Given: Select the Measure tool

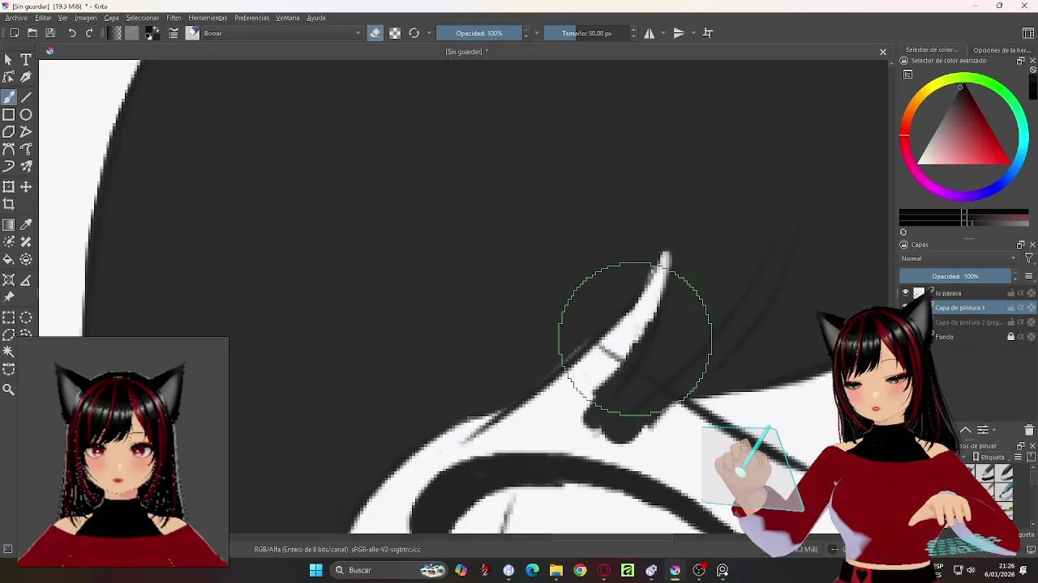Looking at the screenshot, I should point(26,280).
